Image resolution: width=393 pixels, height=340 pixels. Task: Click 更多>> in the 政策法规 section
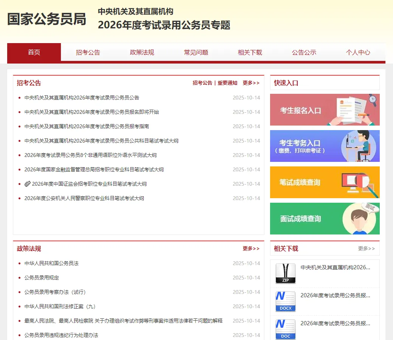pyautogui.click(x=251, y=248)
